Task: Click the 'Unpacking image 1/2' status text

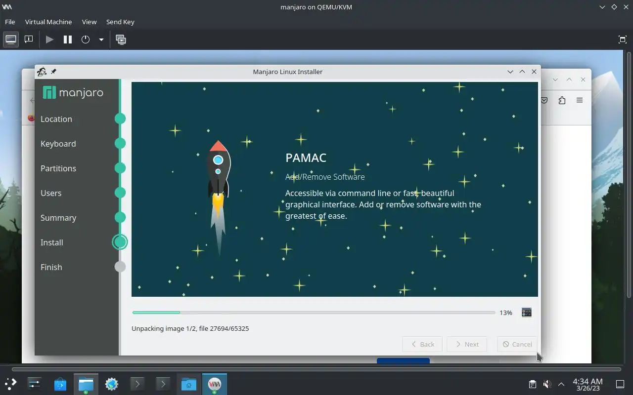Action: pyautogui.click(x=190, y=328)
